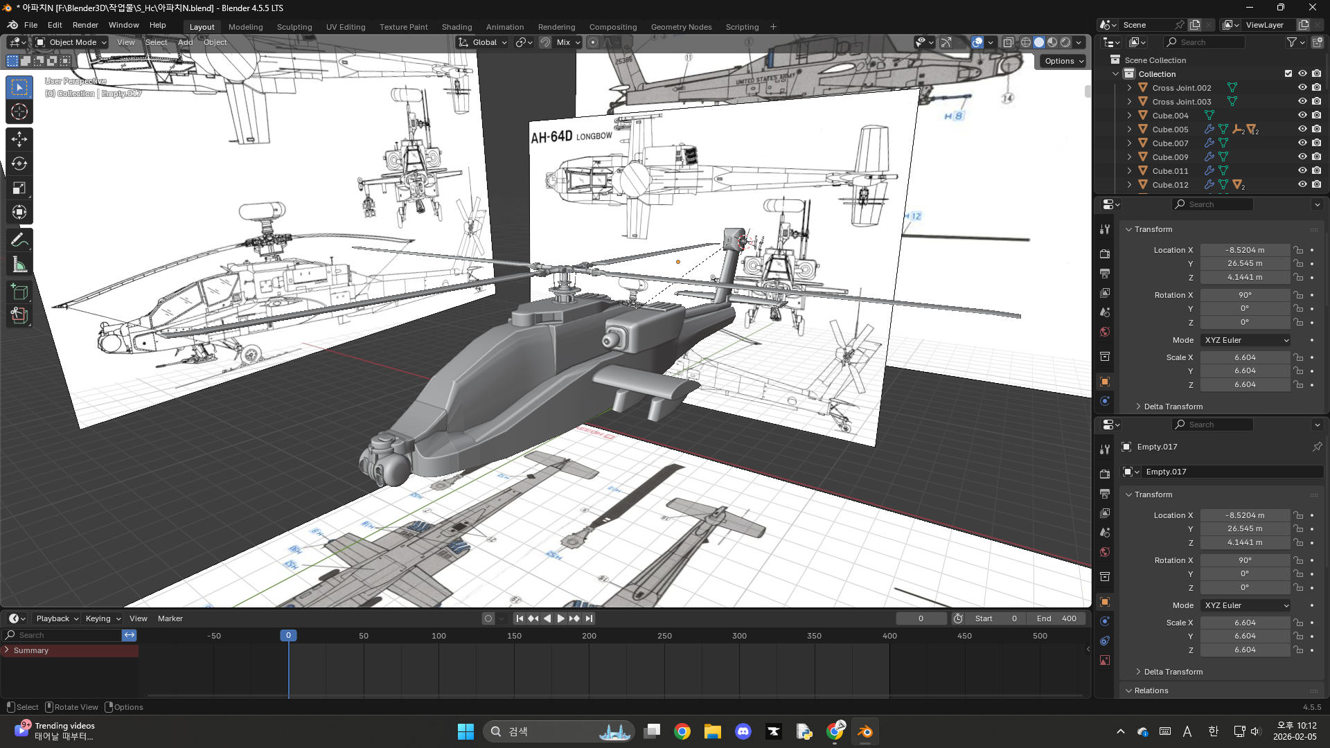
Task: Open Output properties tab in upper editor
Action: [x=1105, y=274]
